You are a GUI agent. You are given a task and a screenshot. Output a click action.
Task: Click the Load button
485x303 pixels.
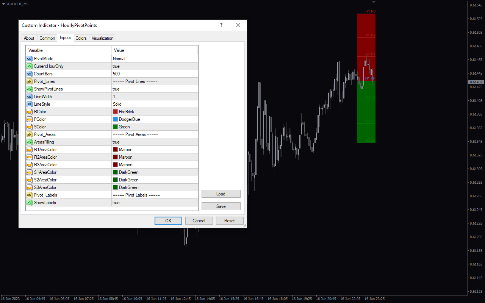221,194
